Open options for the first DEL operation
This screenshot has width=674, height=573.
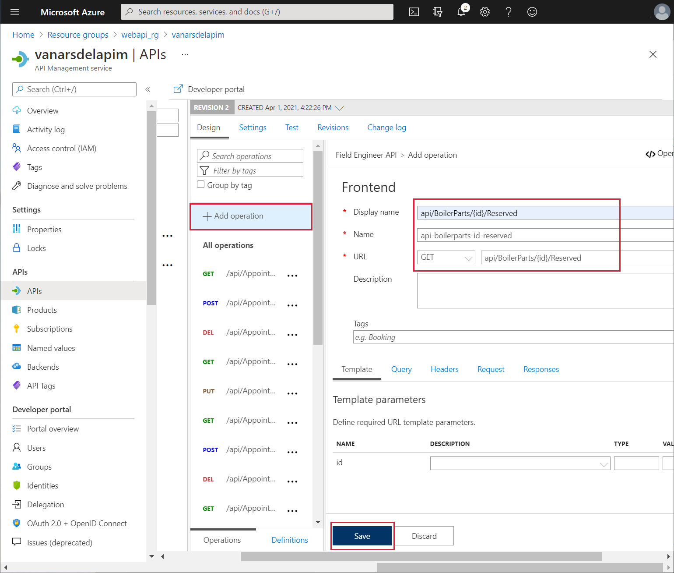tap(292, 334)
